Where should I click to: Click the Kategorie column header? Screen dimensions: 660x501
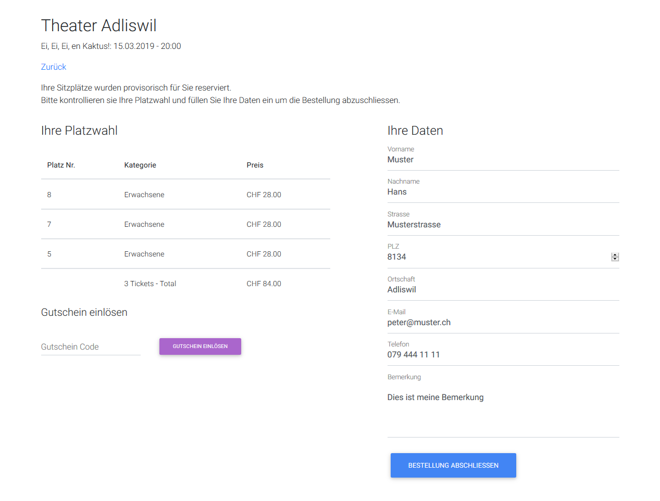tap(140, 165)
